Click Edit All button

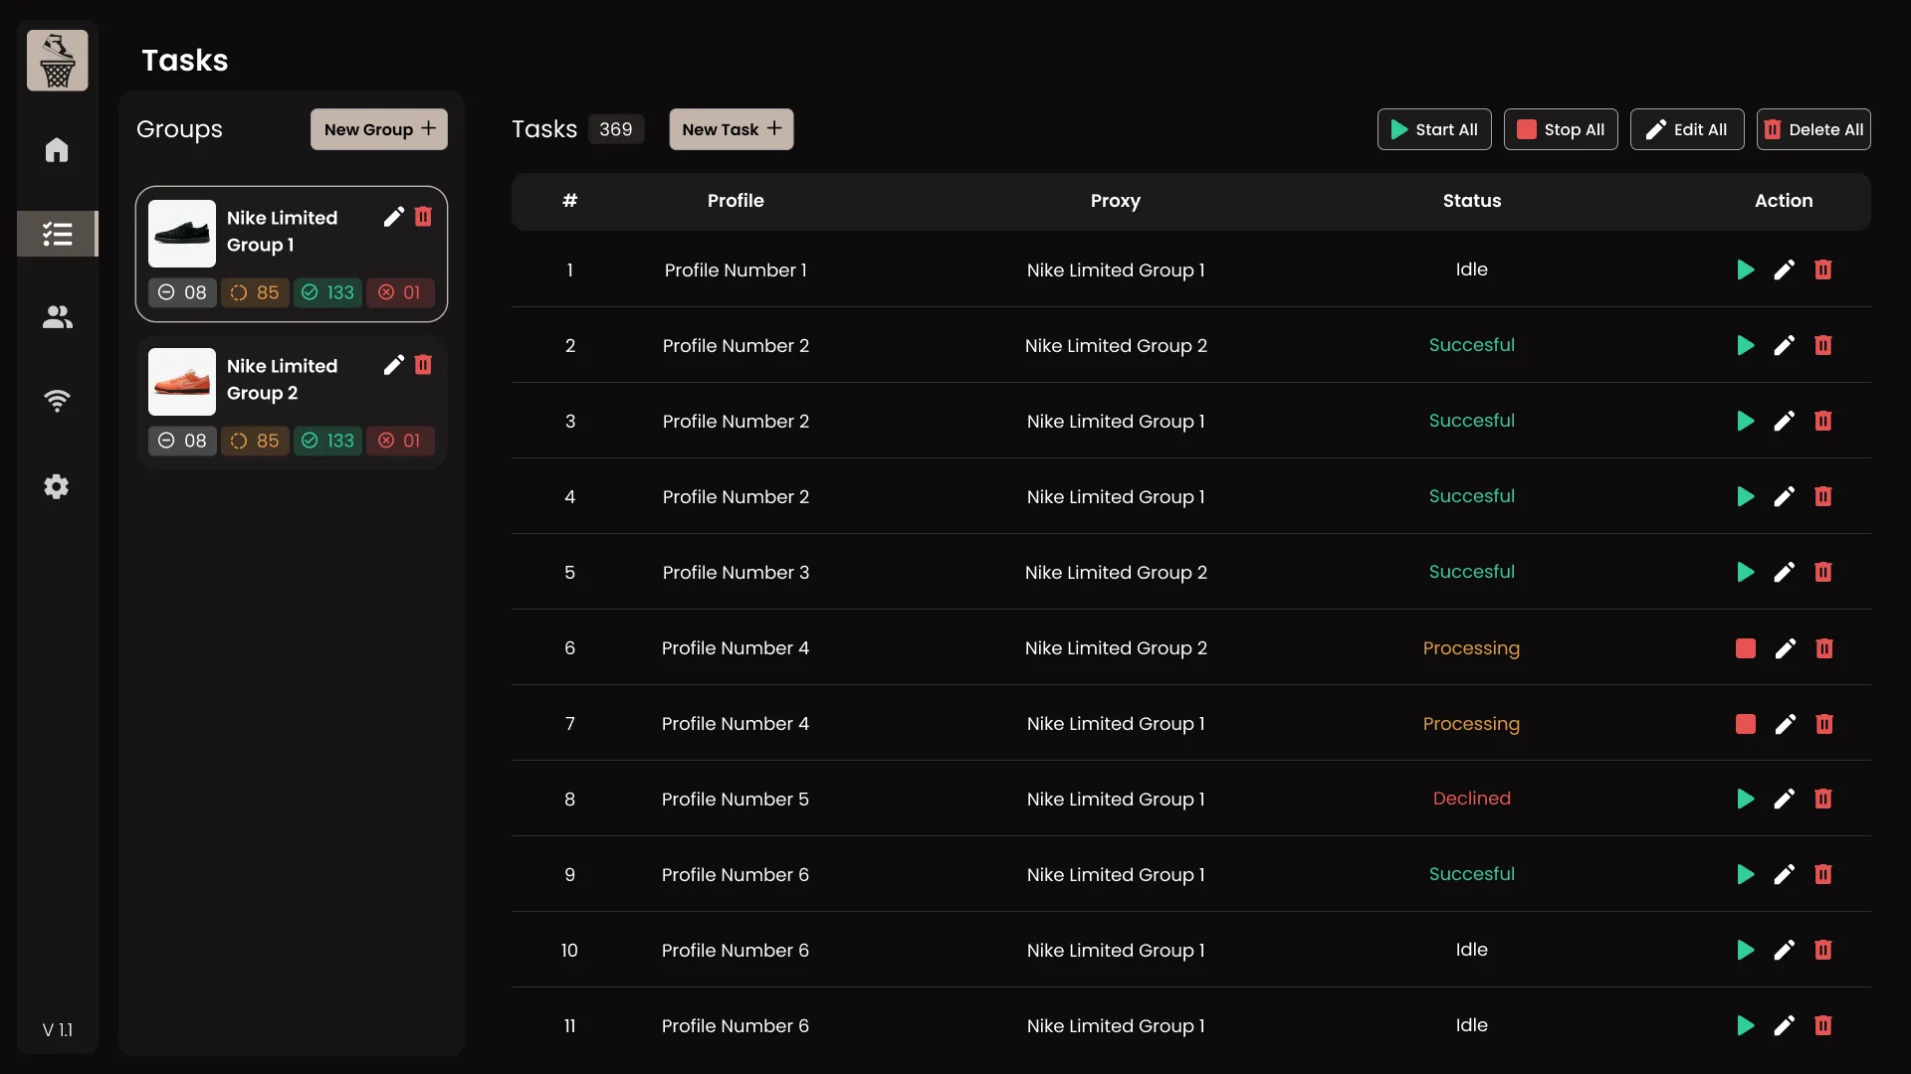tap(1687, 129)
